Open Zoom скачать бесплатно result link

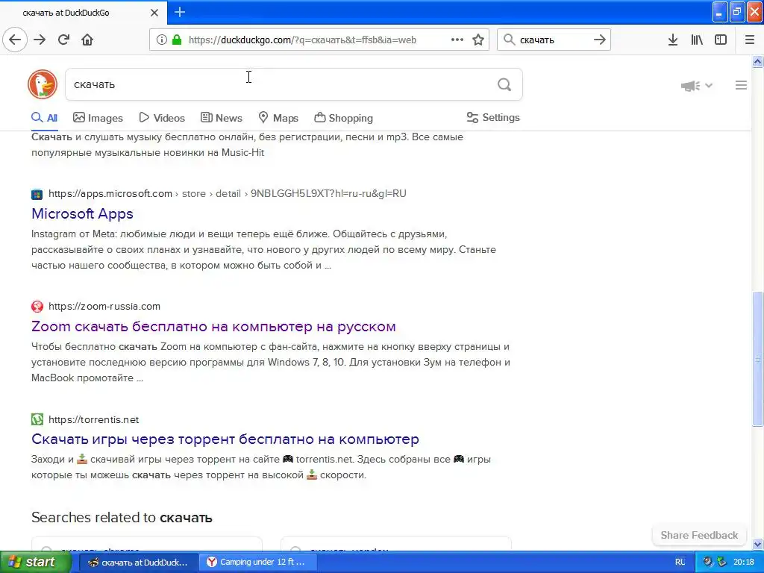coord(213,327)
